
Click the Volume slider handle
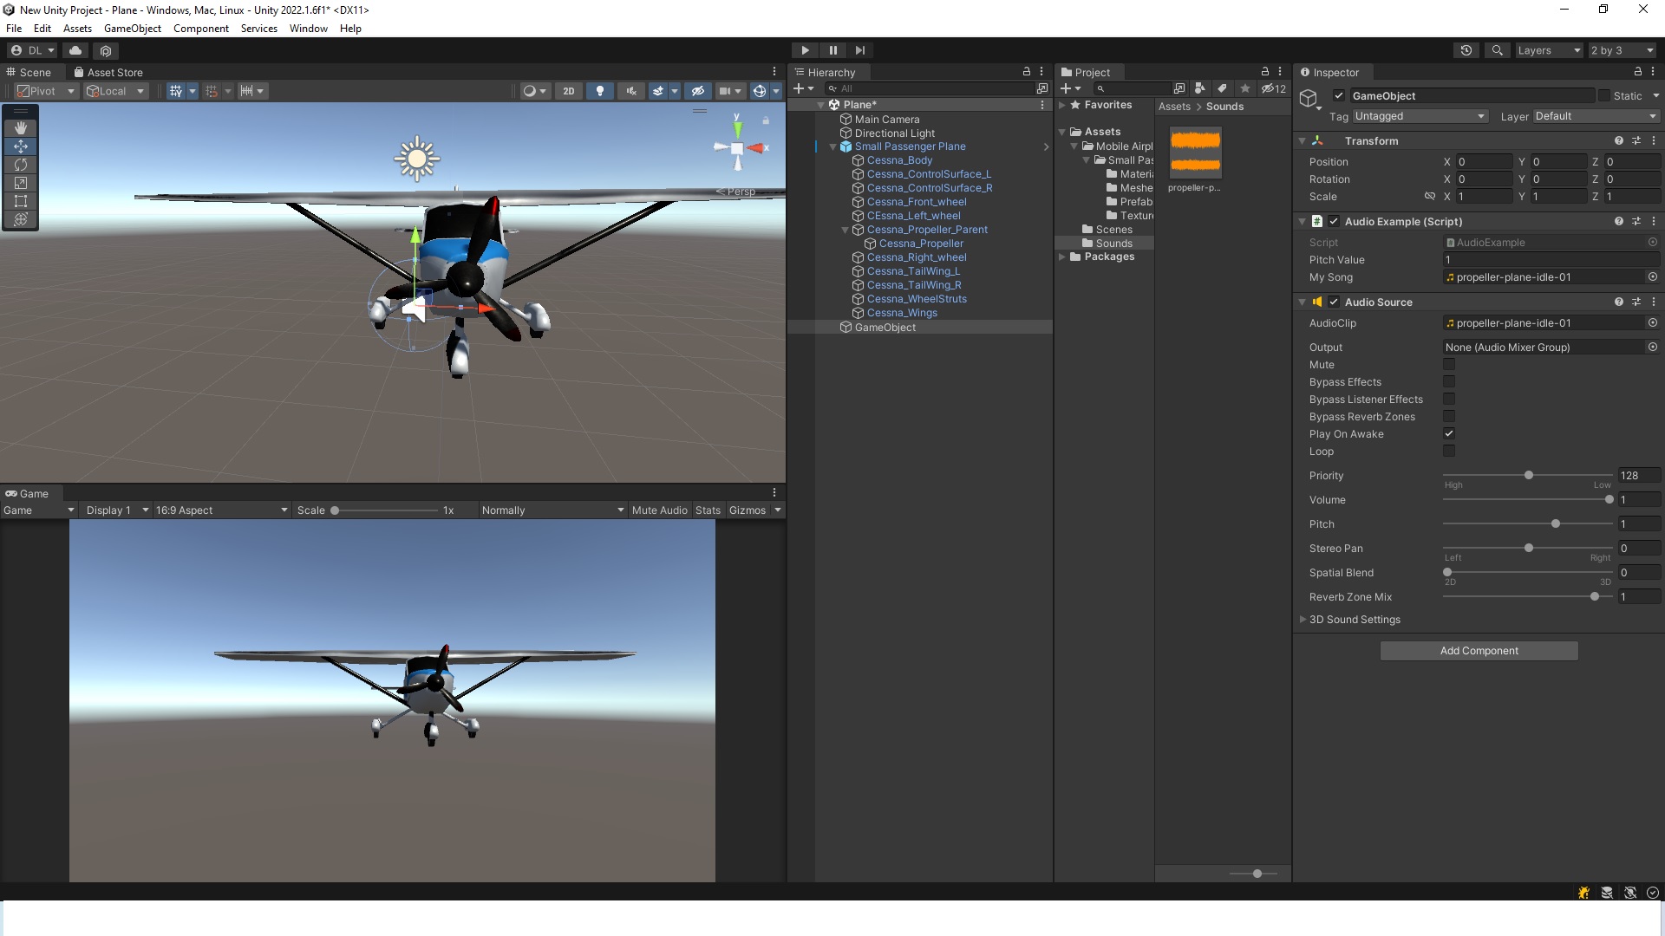tap(1609, 500)
